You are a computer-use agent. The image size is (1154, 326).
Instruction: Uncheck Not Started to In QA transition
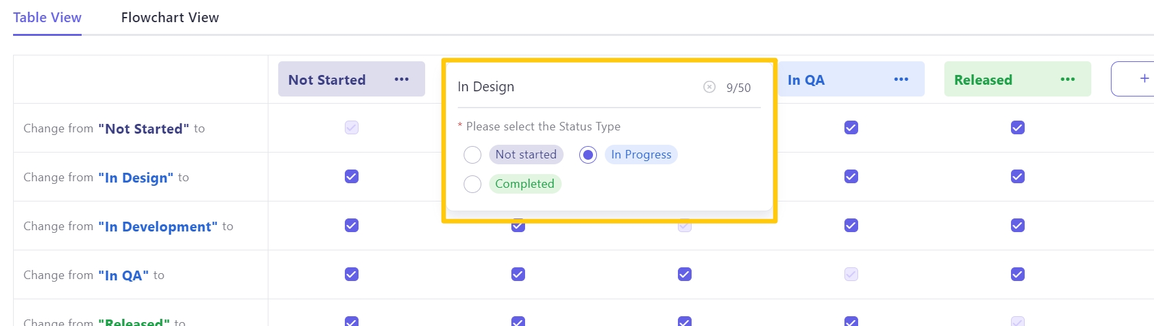[851, 128]
